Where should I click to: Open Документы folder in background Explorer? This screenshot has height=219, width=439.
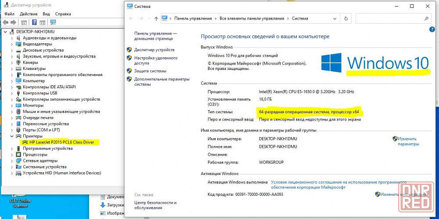click(112, 197)
